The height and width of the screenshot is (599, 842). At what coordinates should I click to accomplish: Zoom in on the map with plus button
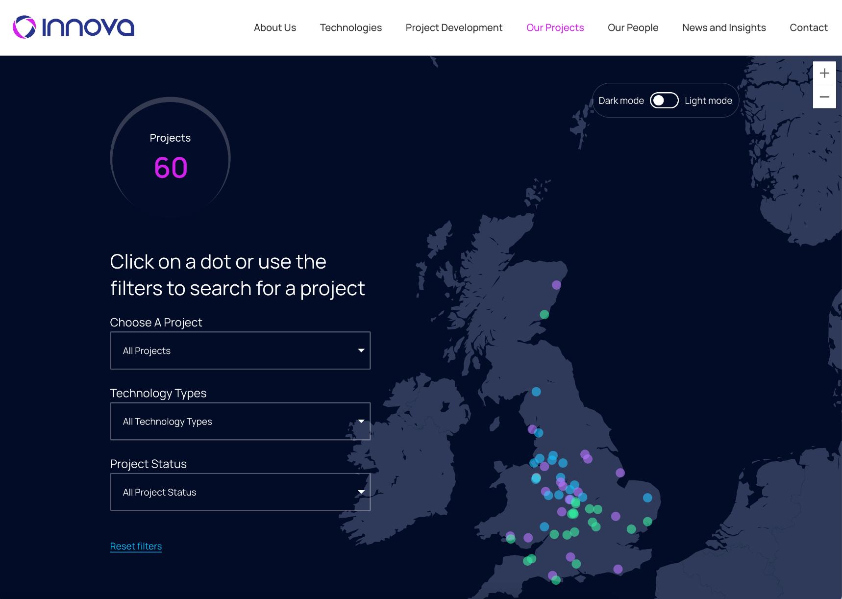[x=824, y=73]
